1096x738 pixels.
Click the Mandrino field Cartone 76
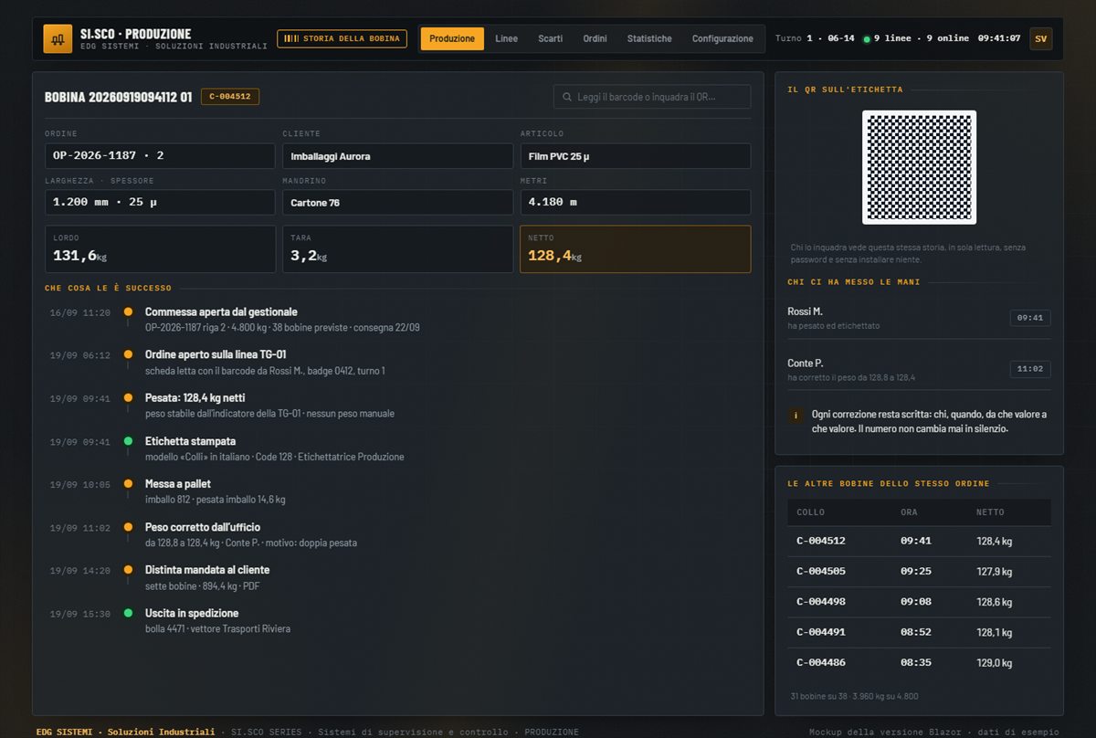pos(397,202)
